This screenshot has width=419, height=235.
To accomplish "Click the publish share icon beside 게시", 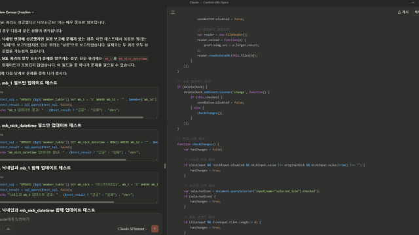I will click(399, 12).
